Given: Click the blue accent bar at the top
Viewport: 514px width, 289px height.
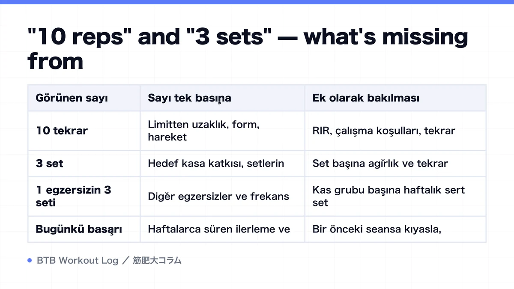Looking at the screenshot, I should [x=257, y=2].
